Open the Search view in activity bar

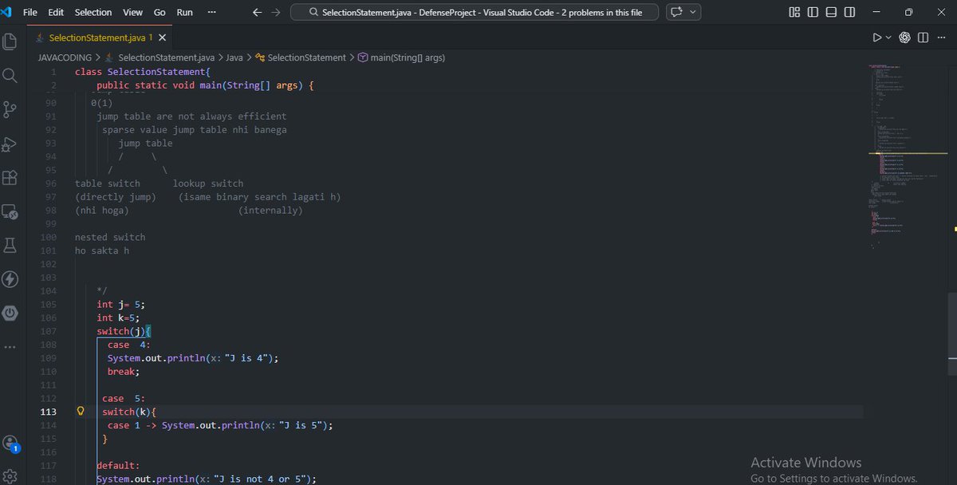(x=10, y=75)
